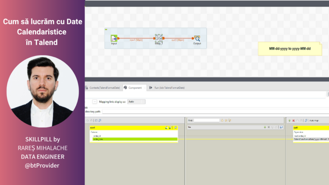
Task: Select the out1 table header
Action: point(311,128)
